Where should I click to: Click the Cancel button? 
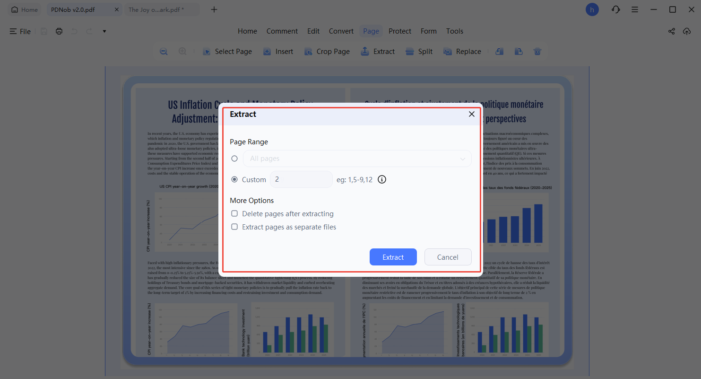click(x=448, y=257)
